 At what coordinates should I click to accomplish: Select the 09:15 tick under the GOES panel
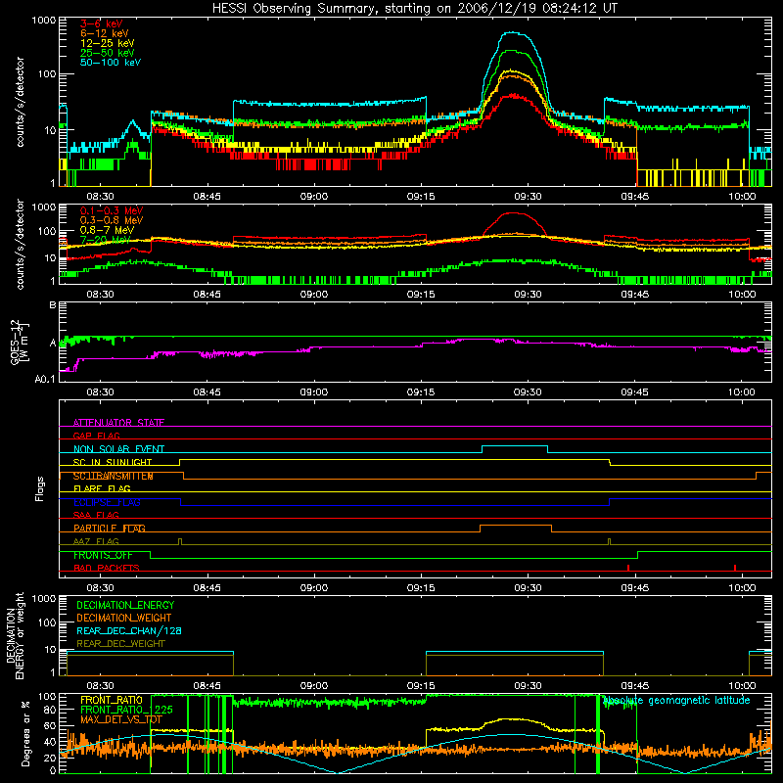[x=421, y=392]
